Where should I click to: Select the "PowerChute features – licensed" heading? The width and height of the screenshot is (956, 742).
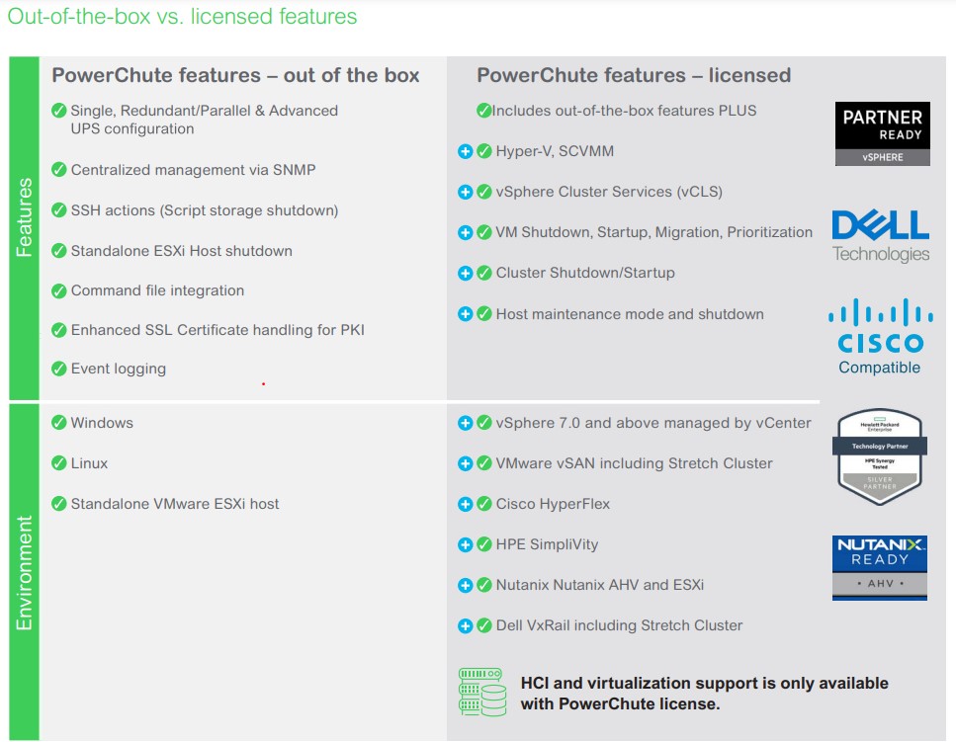tap(634, 75)
